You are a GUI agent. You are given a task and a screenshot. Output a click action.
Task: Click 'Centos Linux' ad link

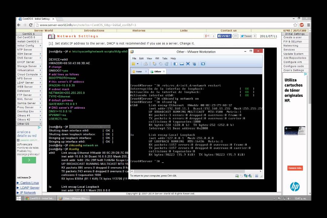(x=29, y=183)
